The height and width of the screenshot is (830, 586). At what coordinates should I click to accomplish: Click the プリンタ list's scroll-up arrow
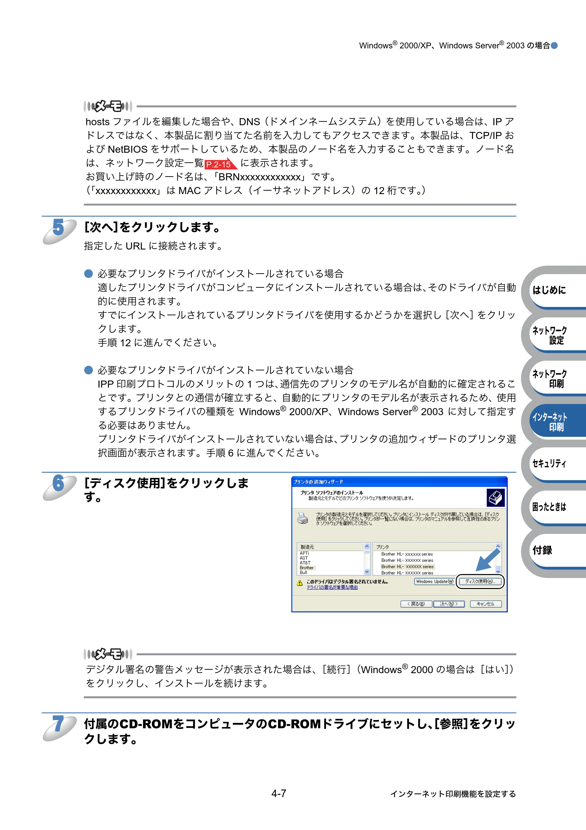click(x=498, y=546)
